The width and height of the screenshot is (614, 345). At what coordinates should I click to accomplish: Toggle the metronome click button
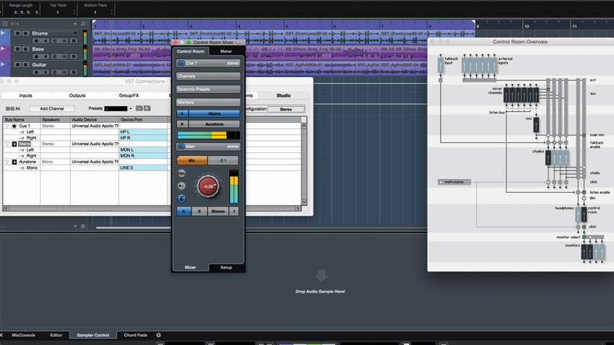coord(182,198)
